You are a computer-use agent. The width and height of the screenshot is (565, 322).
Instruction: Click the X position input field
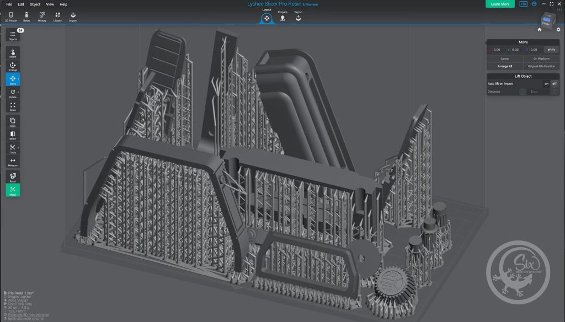(x=497, y=50)
